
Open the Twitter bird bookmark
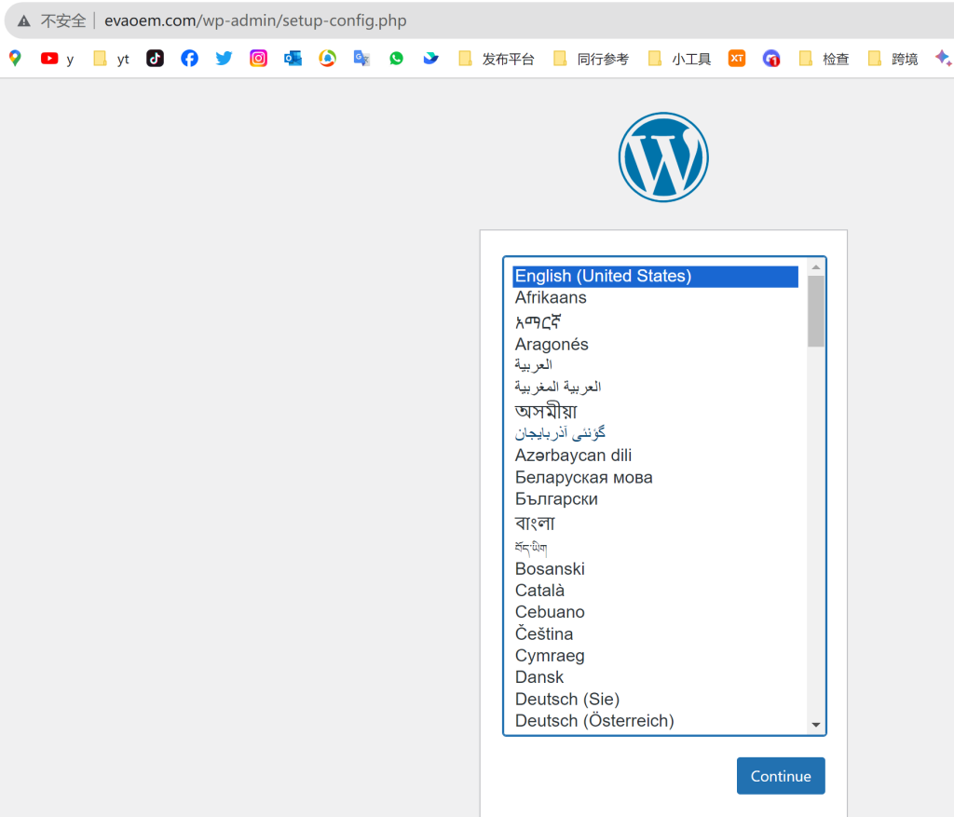224,59
